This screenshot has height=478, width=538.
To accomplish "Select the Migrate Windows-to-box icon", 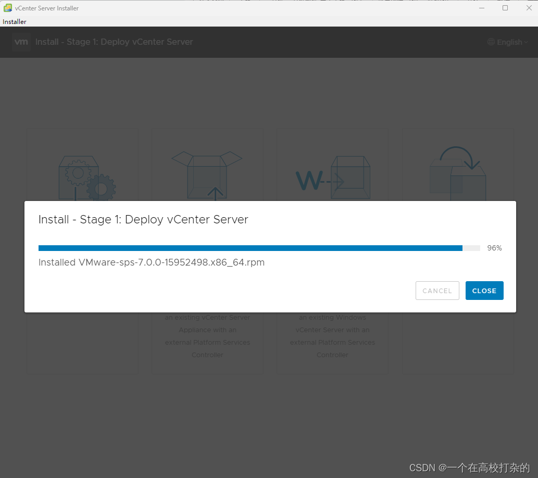I will click(x=333, y=178).
